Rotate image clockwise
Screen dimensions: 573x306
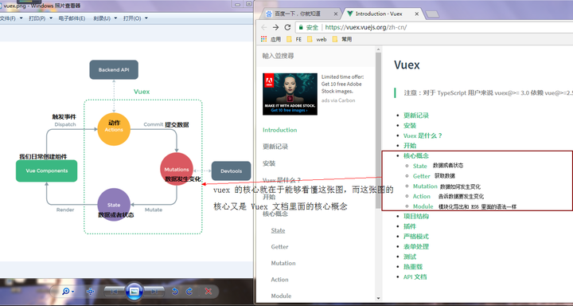pyautogui.click(x=189, y=292)
